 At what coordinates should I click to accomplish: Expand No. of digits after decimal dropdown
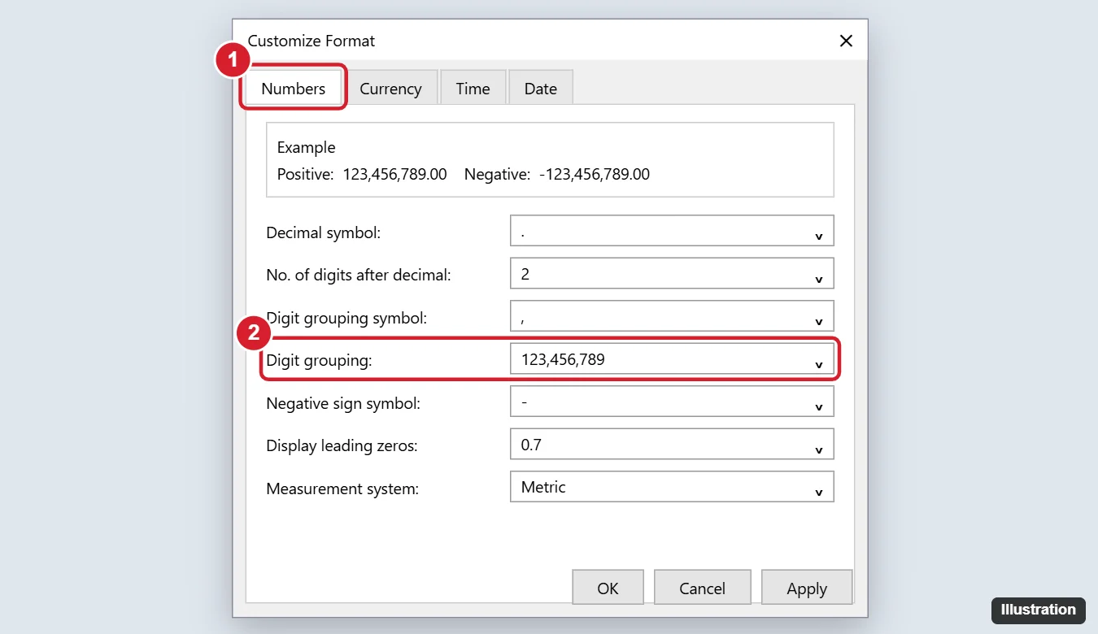point(672,273)
